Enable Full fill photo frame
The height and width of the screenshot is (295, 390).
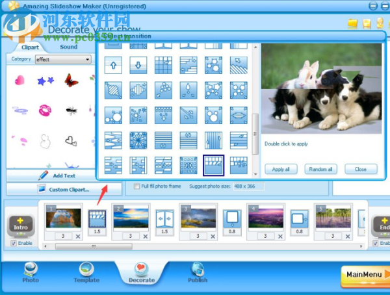136,186
